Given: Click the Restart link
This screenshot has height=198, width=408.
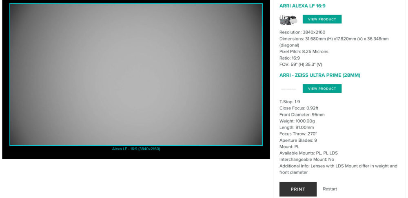Looking at the screenshot, I should pos(330,189).
